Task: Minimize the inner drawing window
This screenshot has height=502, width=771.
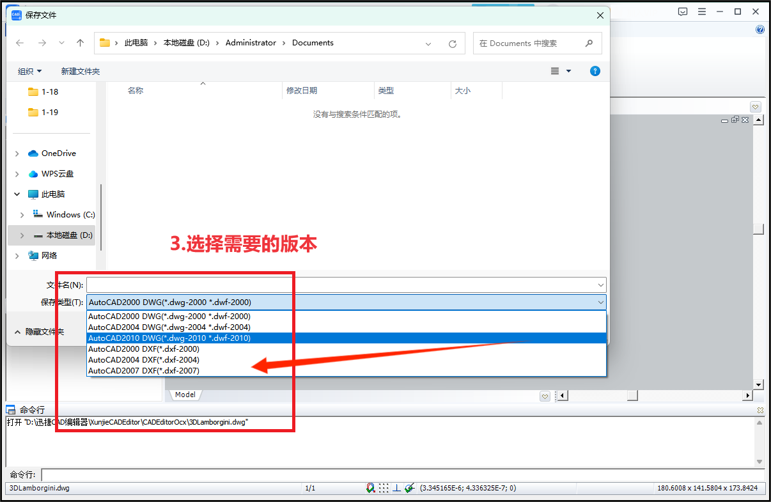Action: [724, 120]
